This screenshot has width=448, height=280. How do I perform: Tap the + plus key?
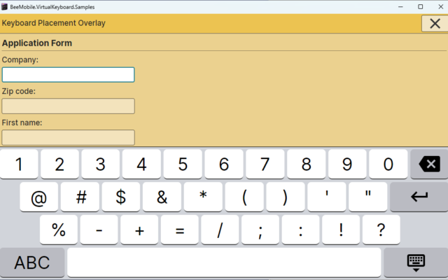139,230
